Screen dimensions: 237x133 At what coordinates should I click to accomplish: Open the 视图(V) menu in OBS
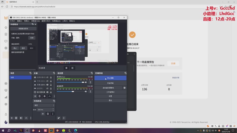pyautogui.click(x=27, y=21)
